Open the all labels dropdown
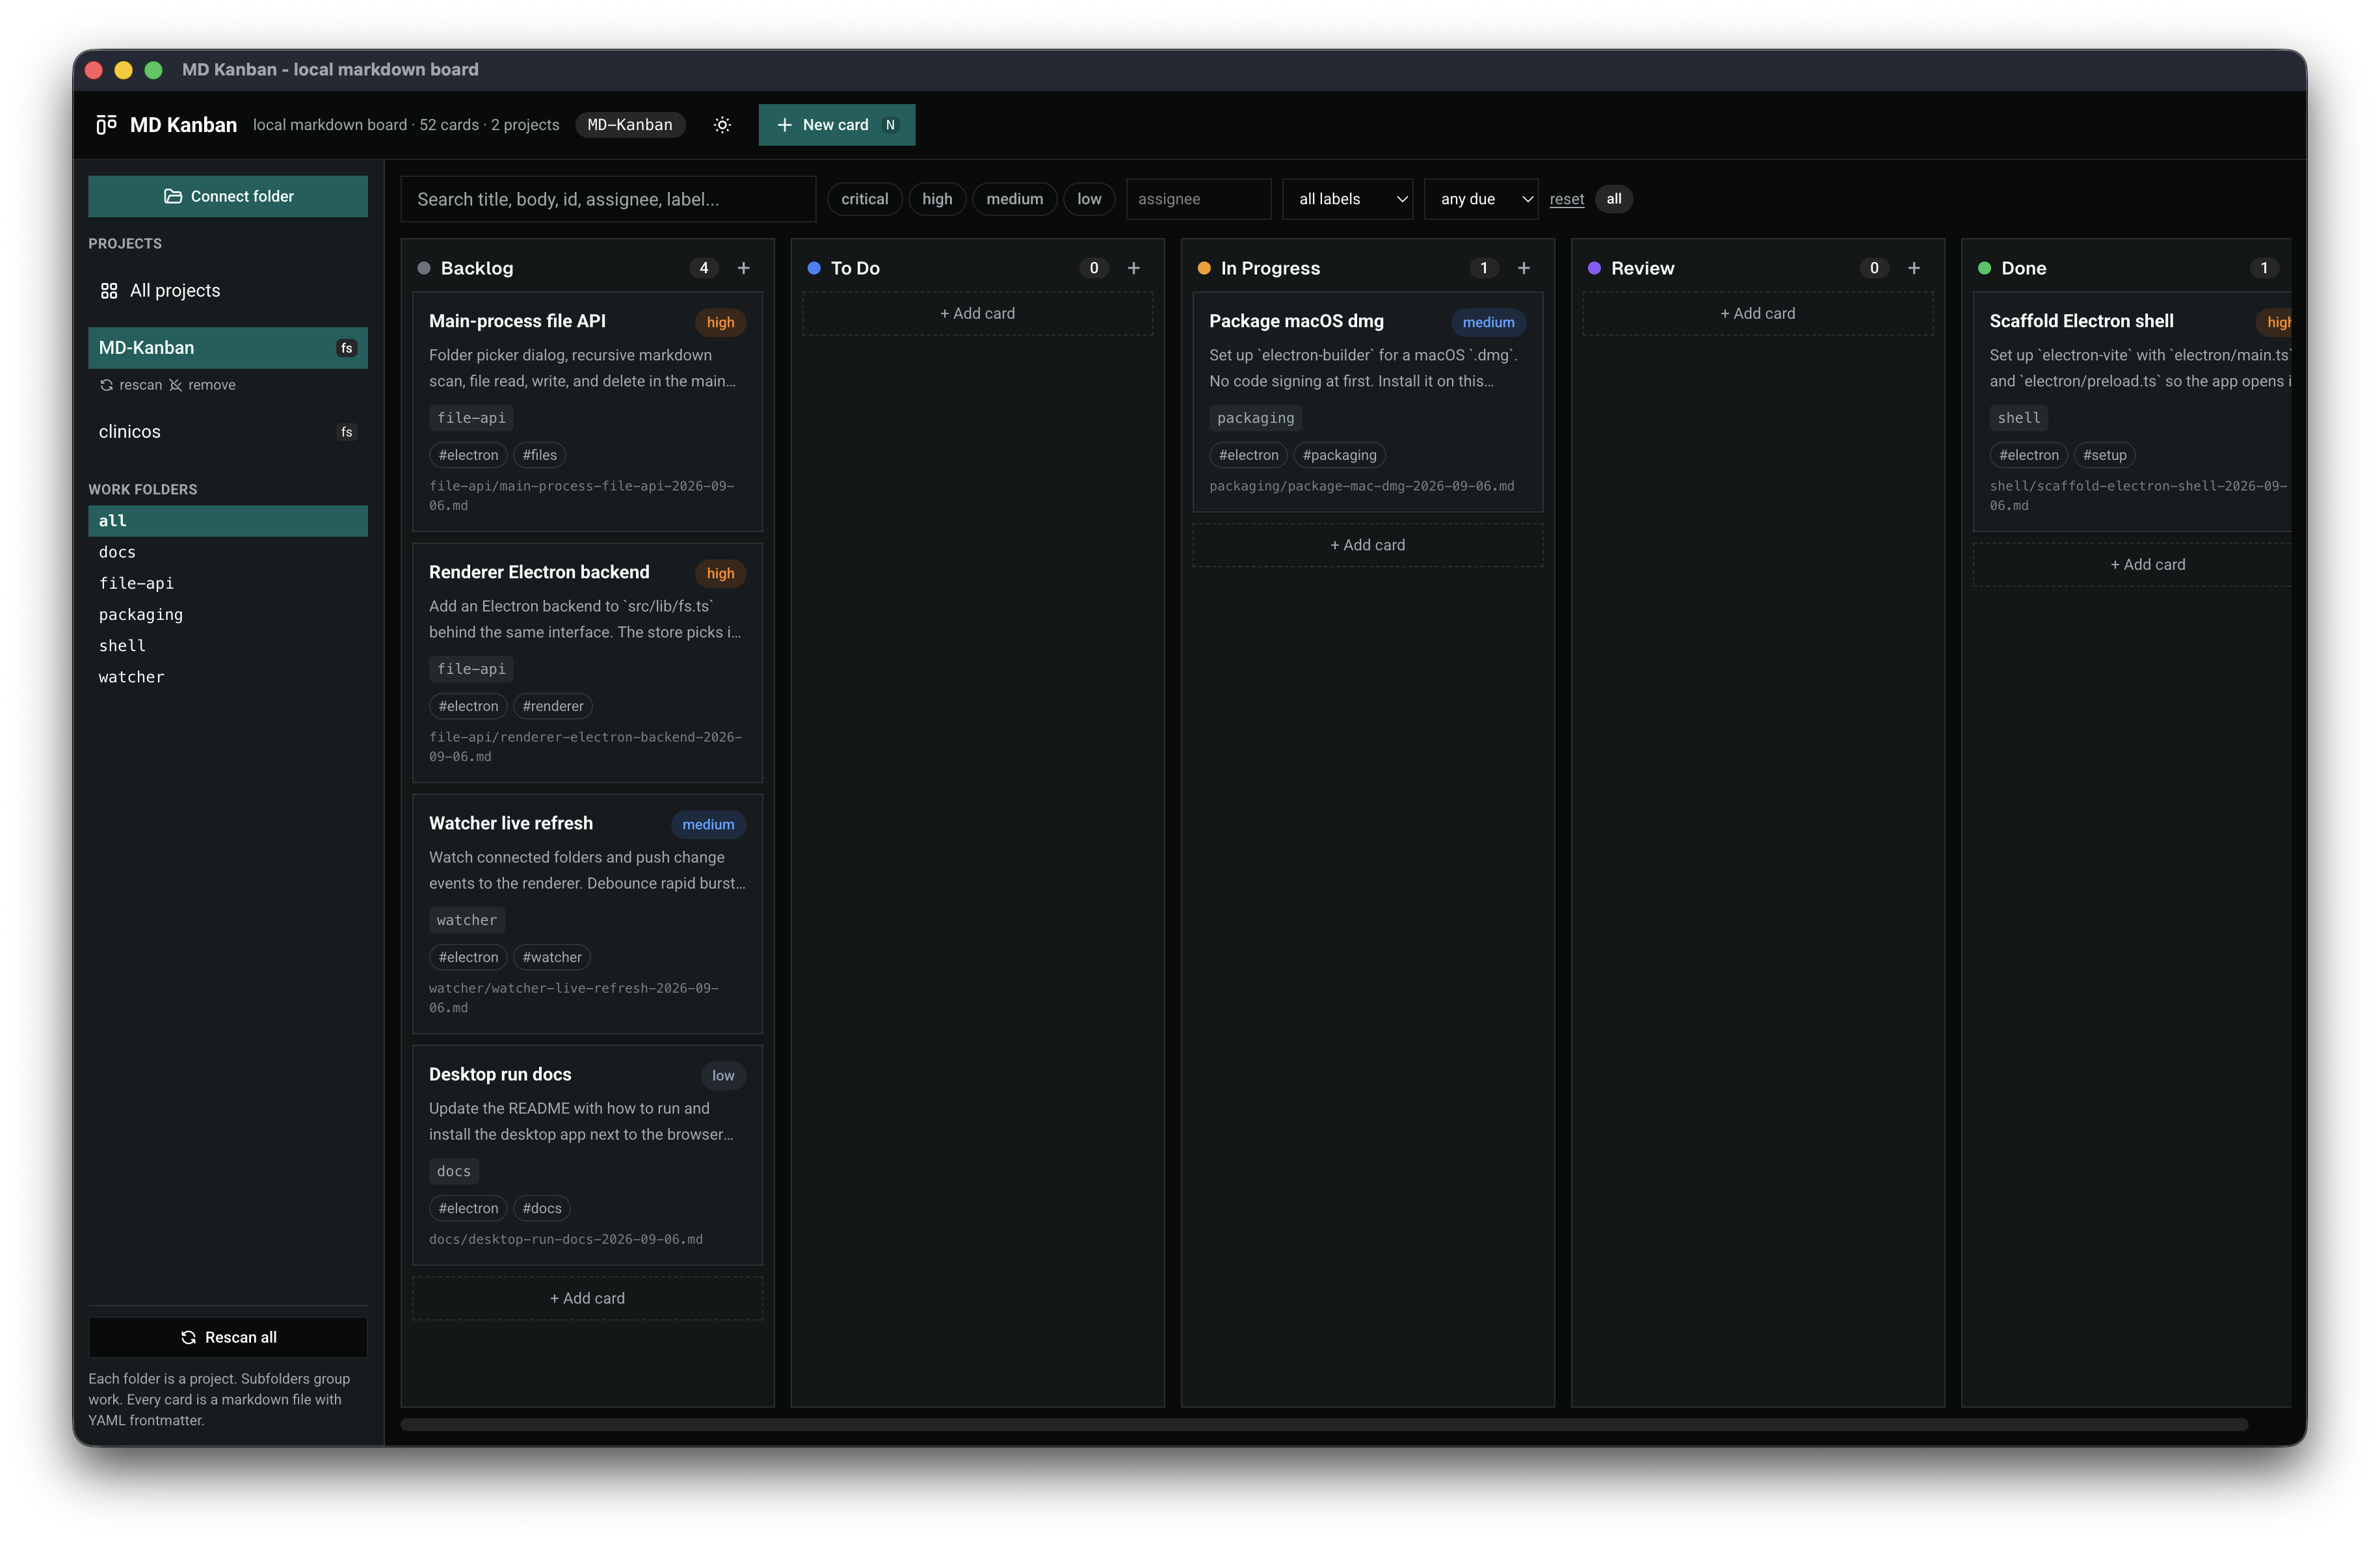The image size is (2380, 1543). (x=1347, y=199)
